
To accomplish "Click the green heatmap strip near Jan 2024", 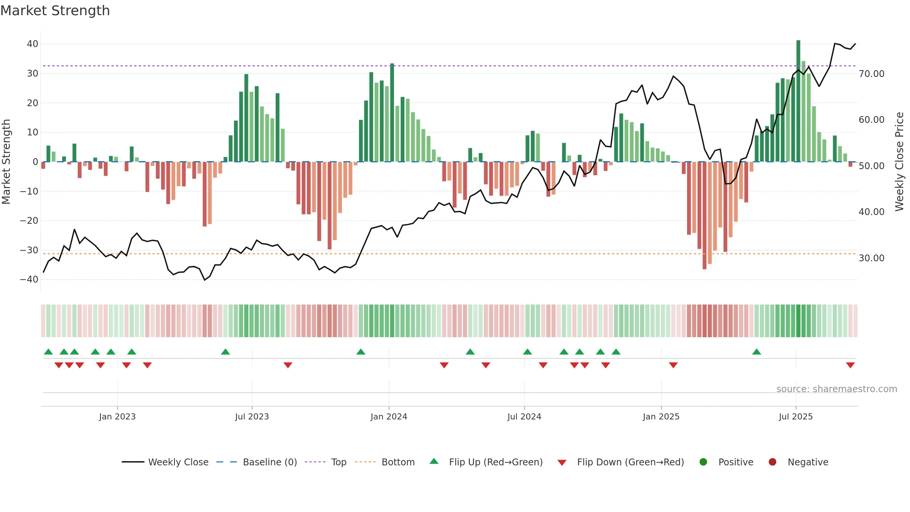I will [x=392, y=321].
